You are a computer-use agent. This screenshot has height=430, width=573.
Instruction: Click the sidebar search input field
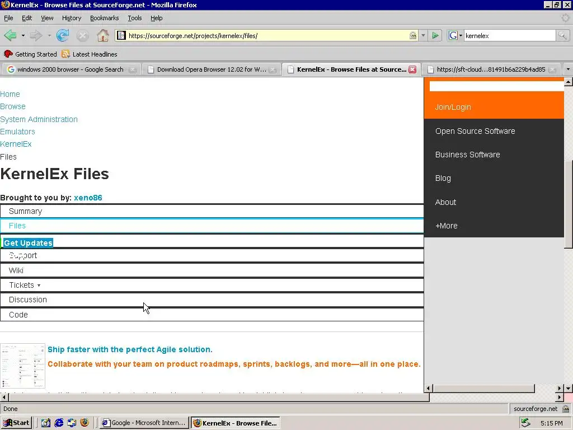(x=497, y=86)
